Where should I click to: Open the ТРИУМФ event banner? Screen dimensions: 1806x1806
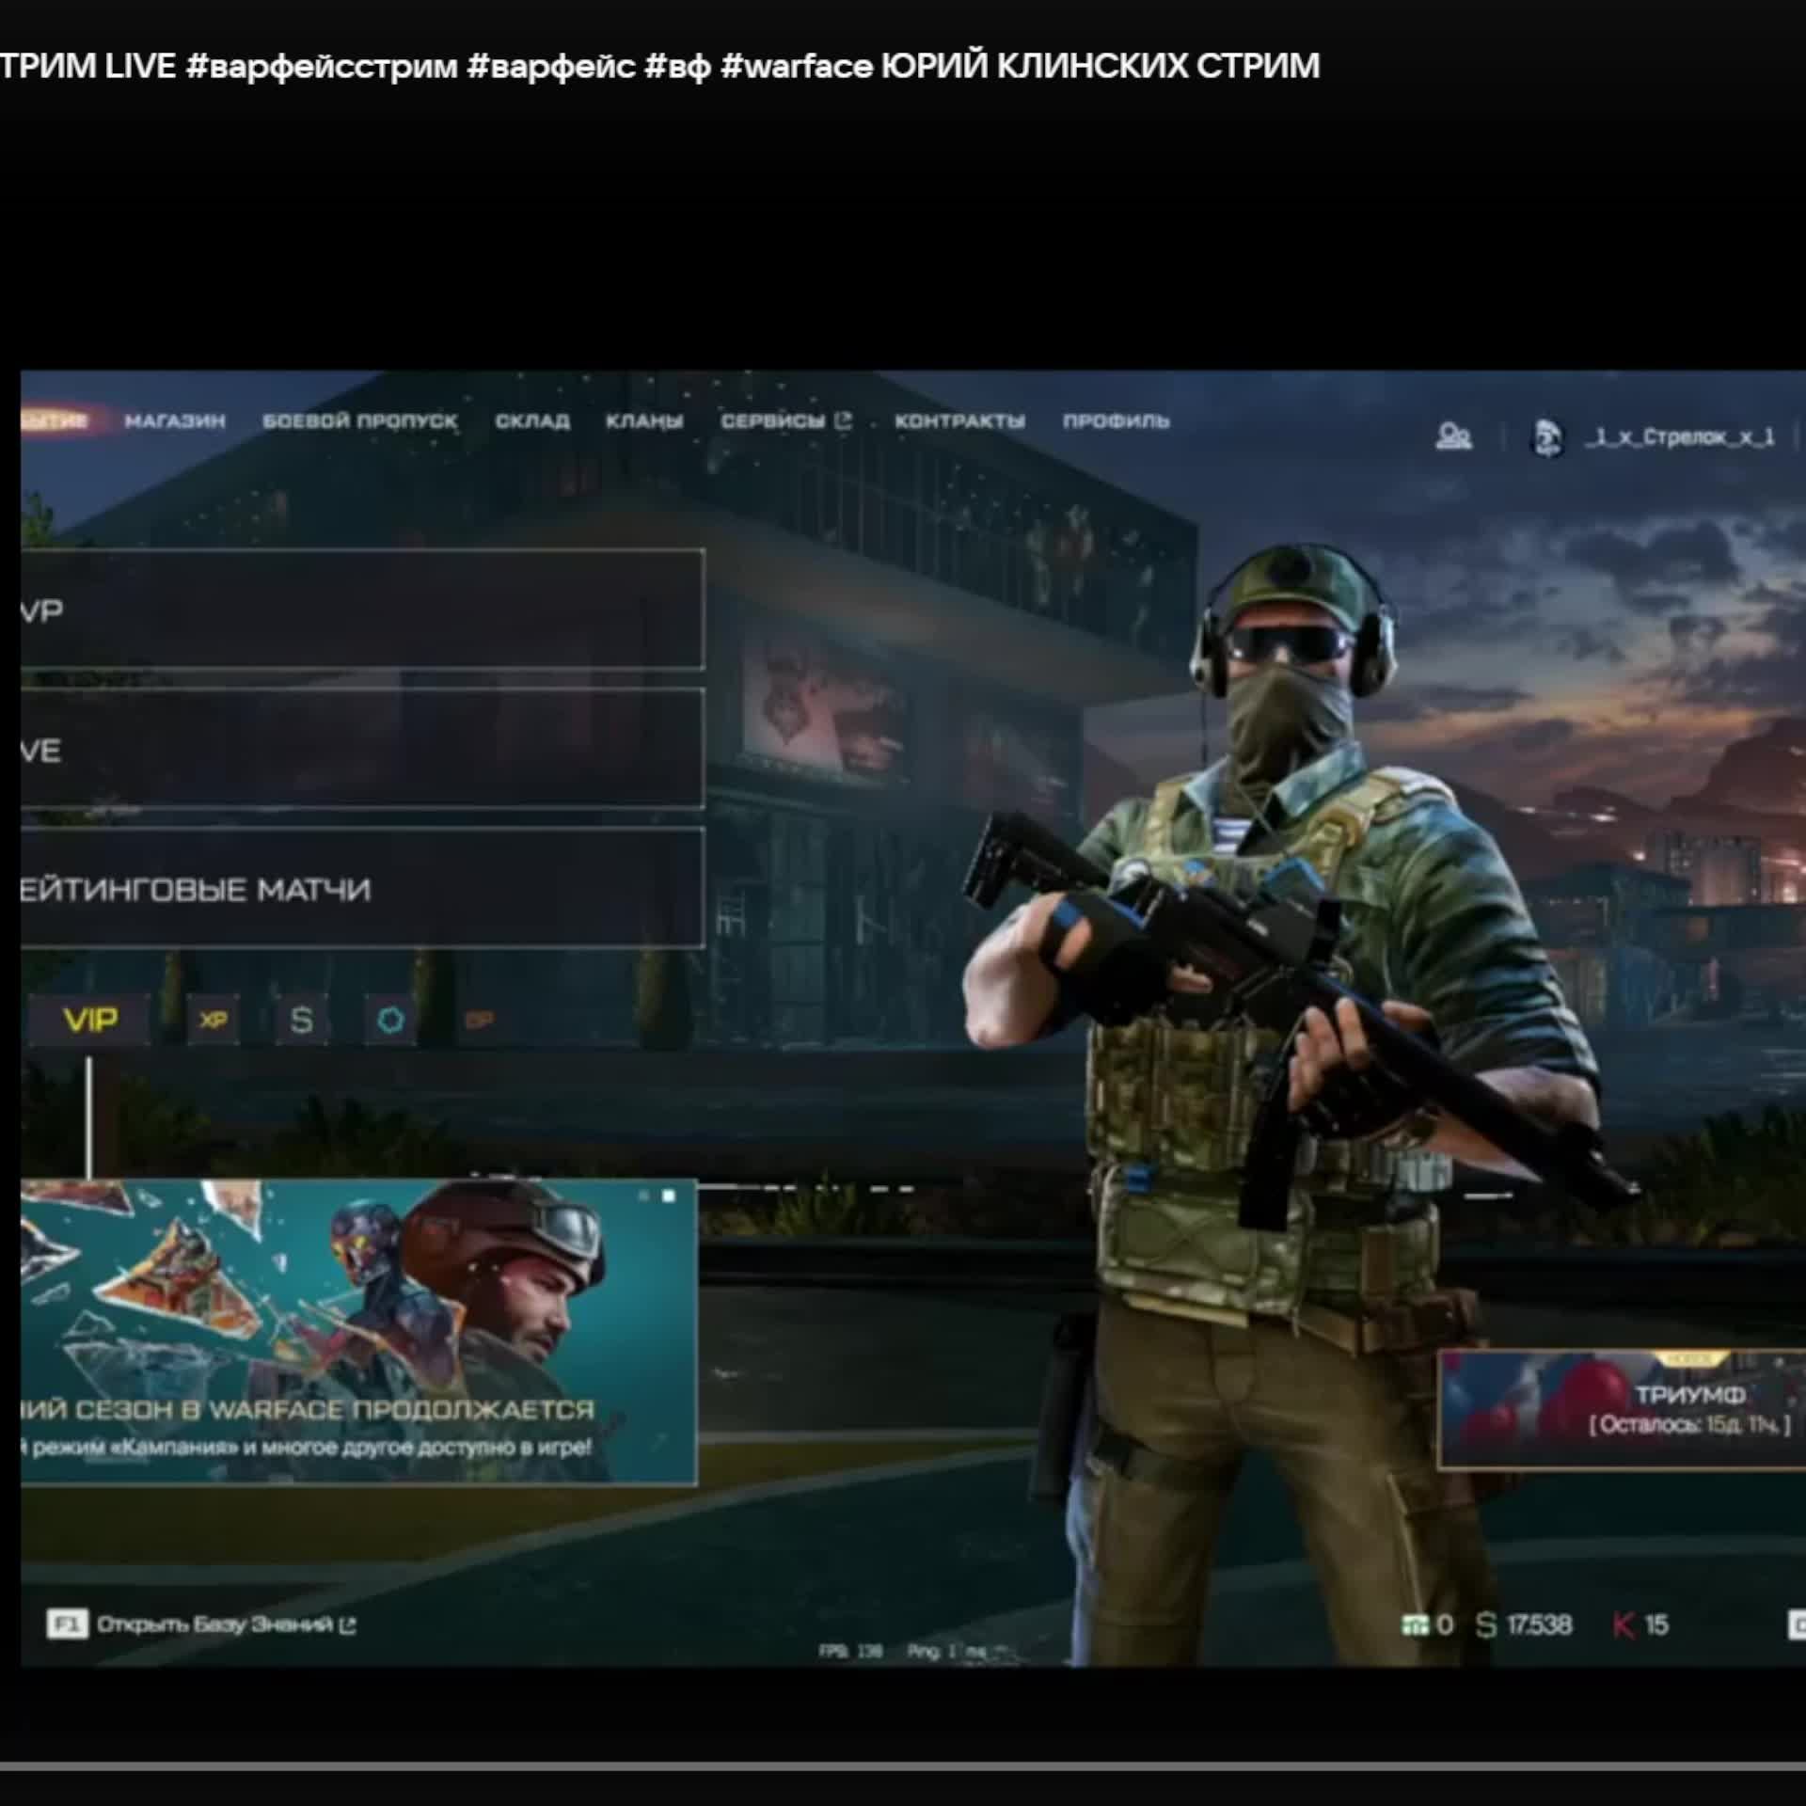1622,1408
